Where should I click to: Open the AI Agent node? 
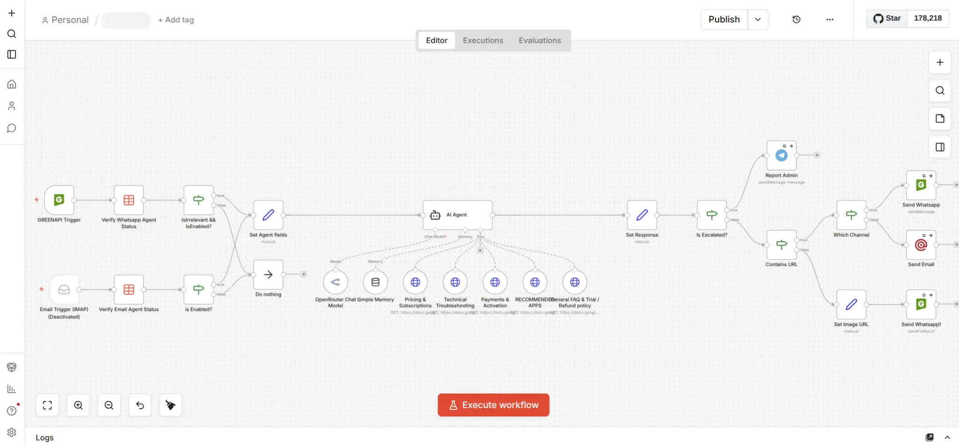click(457, 215)
